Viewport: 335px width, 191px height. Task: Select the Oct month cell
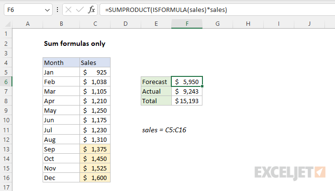coord(61,159)
